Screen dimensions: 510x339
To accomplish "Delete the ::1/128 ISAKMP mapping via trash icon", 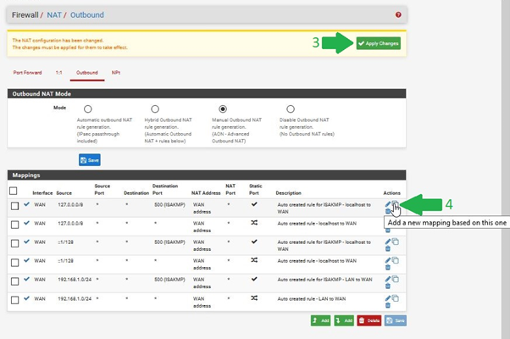I will (x=388, y=247).
